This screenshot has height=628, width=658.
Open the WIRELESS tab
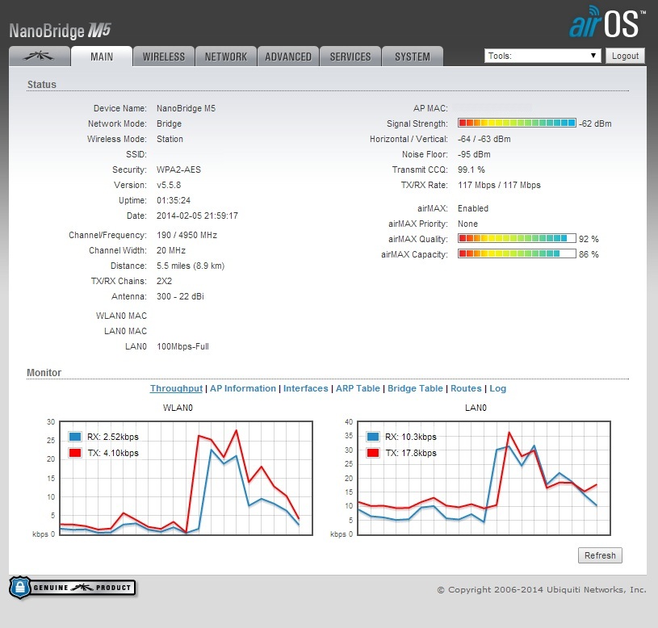coord(164,57)
